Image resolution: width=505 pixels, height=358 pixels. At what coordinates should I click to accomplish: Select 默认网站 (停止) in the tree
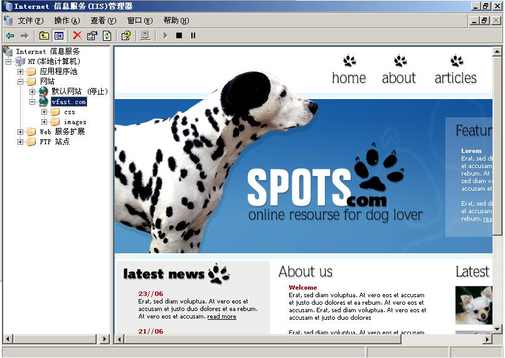coord(80,92)
